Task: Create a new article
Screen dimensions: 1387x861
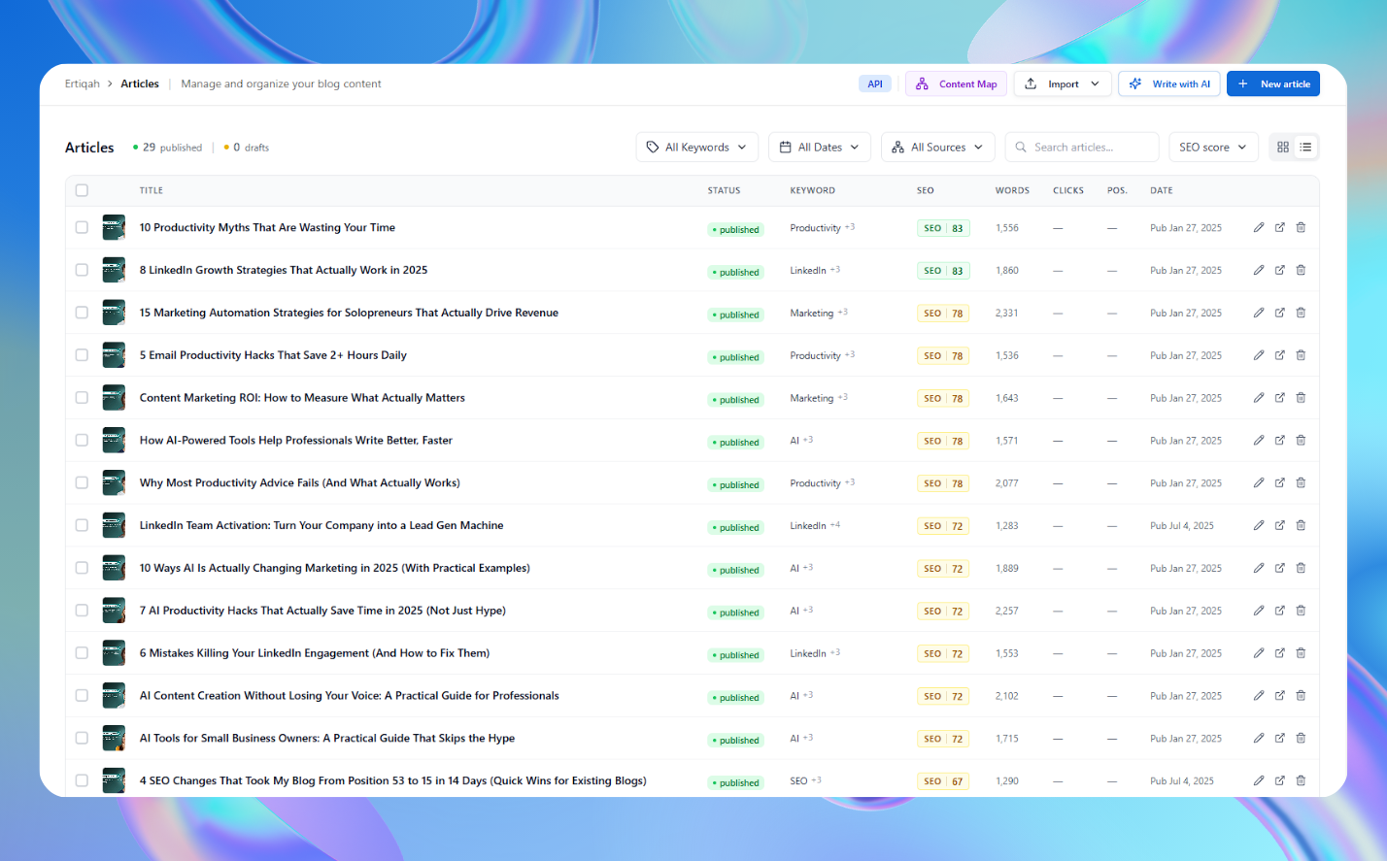Action: pyautogui.click(x=1273, y=83)
